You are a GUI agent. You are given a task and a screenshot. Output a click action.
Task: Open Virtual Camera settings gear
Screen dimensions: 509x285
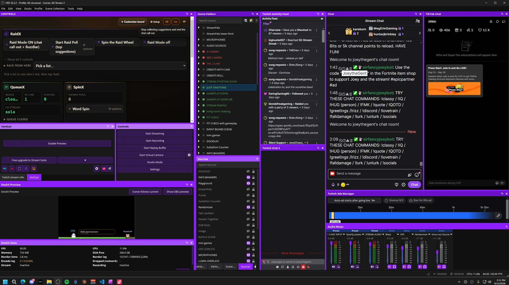189,155
